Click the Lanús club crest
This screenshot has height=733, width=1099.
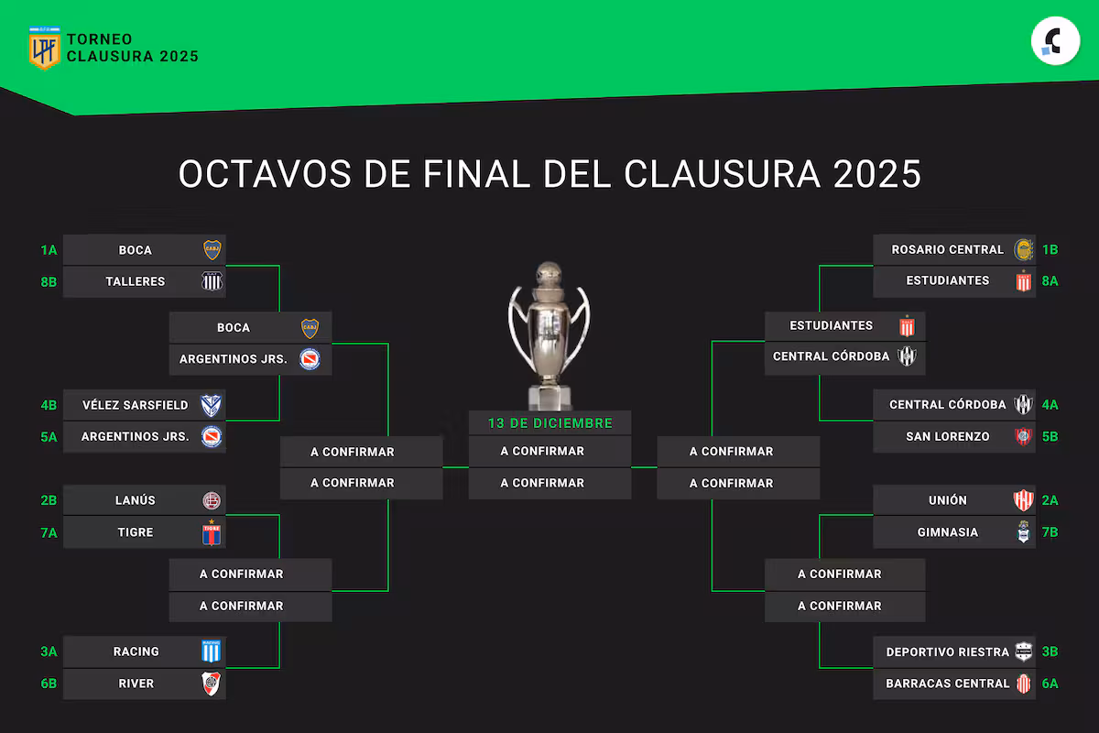click(212, 501)
